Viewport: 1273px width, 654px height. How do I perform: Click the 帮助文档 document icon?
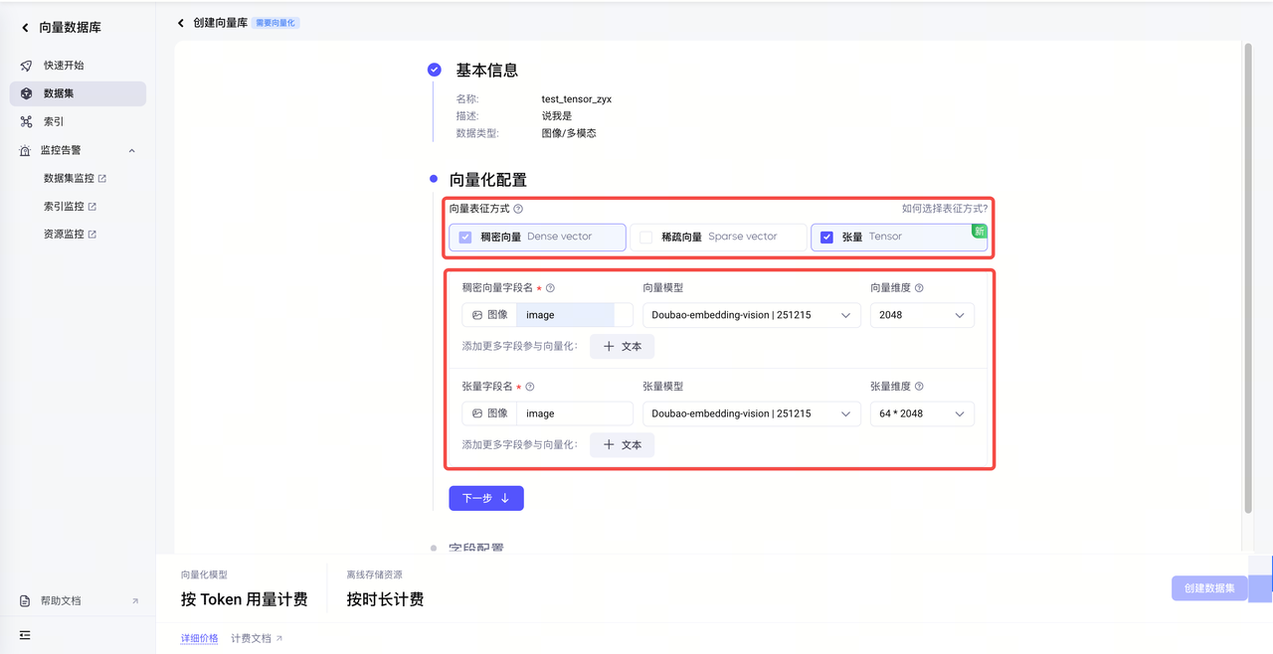coord(26,601)
